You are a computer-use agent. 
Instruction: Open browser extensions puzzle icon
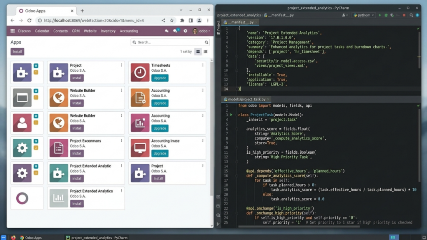point(182,20)
